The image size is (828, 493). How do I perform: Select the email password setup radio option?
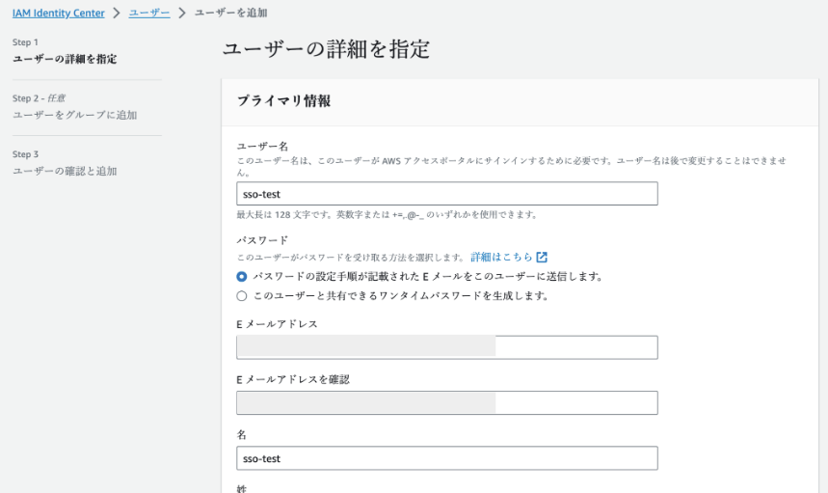coord(242,277)
